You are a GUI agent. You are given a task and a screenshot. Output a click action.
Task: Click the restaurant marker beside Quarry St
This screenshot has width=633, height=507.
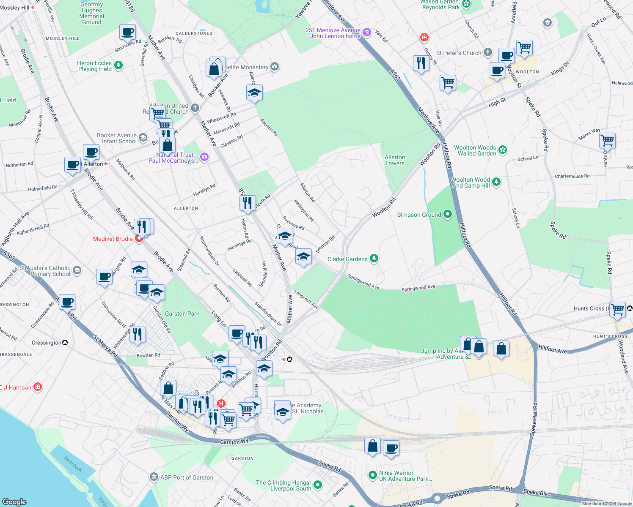(x=421, y=64)
